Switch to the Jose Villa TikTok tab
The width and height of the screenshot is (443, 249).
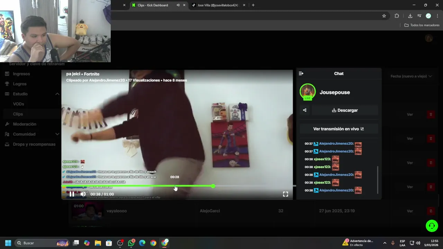click(218, 5)
